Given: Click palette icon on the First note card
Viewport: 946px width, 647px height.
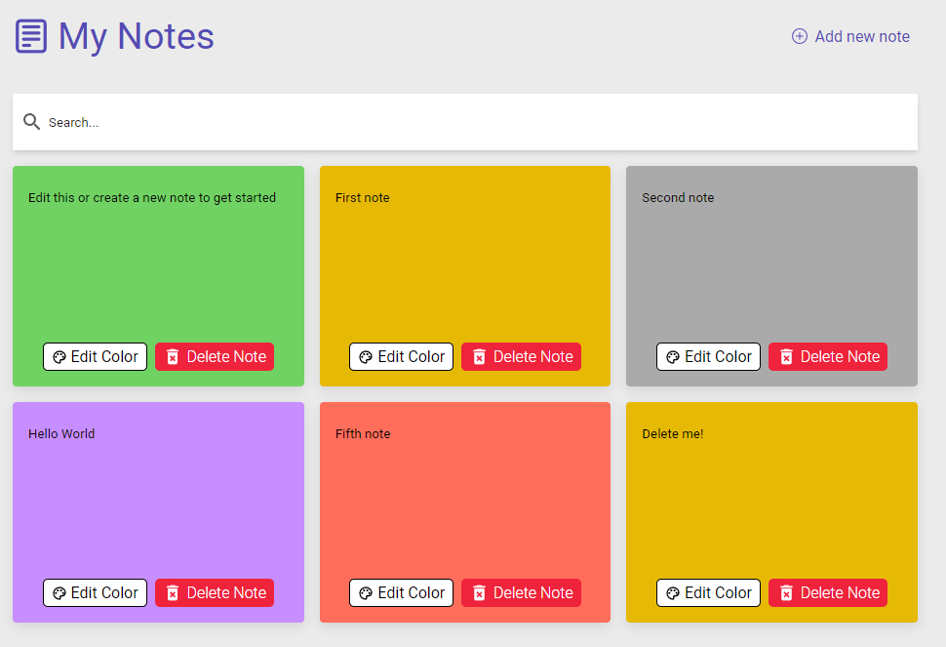Looking at the screenshot, I should pyautogui.click(x=366, y=357).
